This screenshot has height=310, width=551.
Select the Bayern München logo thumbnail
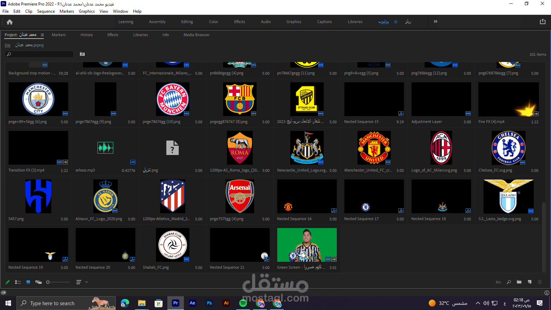[173, 99]
